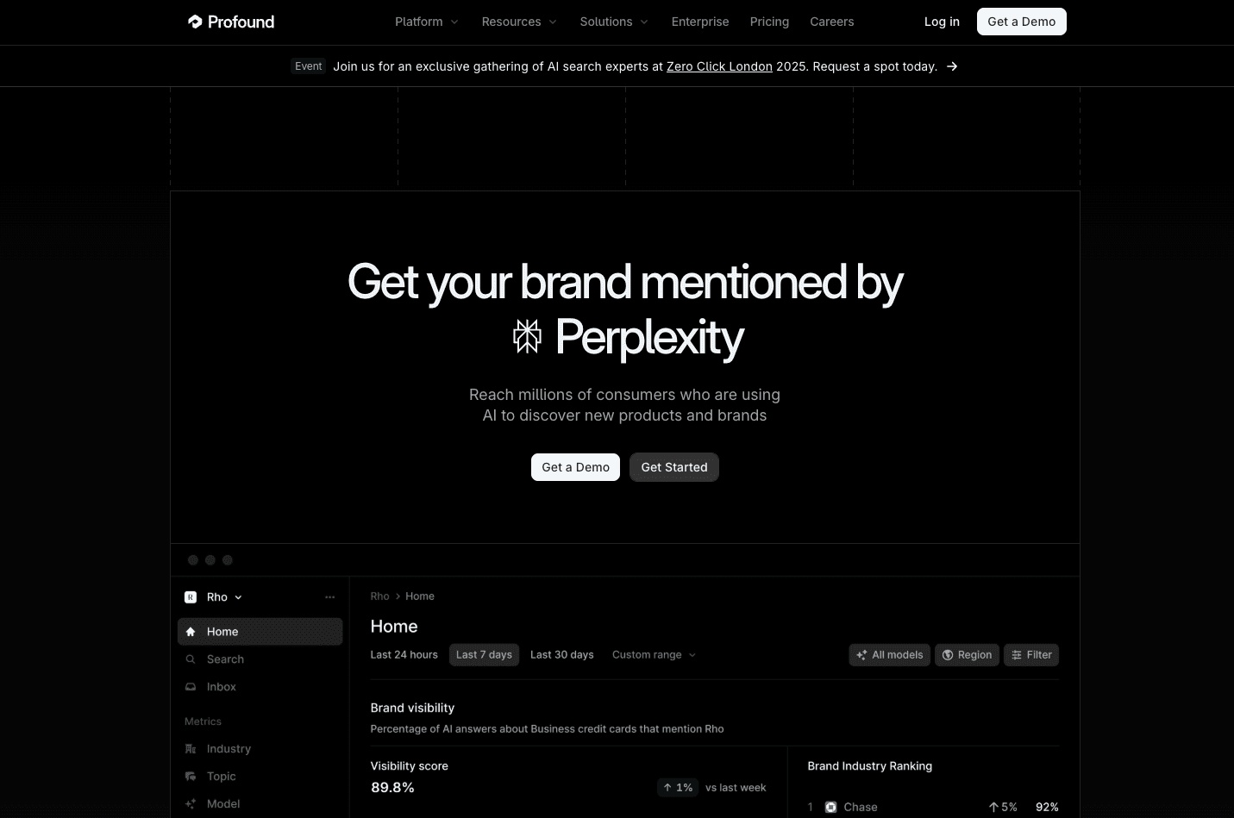The image size is (1234, 818).
Task: Open the Inbox sidebar item
Action: click(221, 687)
